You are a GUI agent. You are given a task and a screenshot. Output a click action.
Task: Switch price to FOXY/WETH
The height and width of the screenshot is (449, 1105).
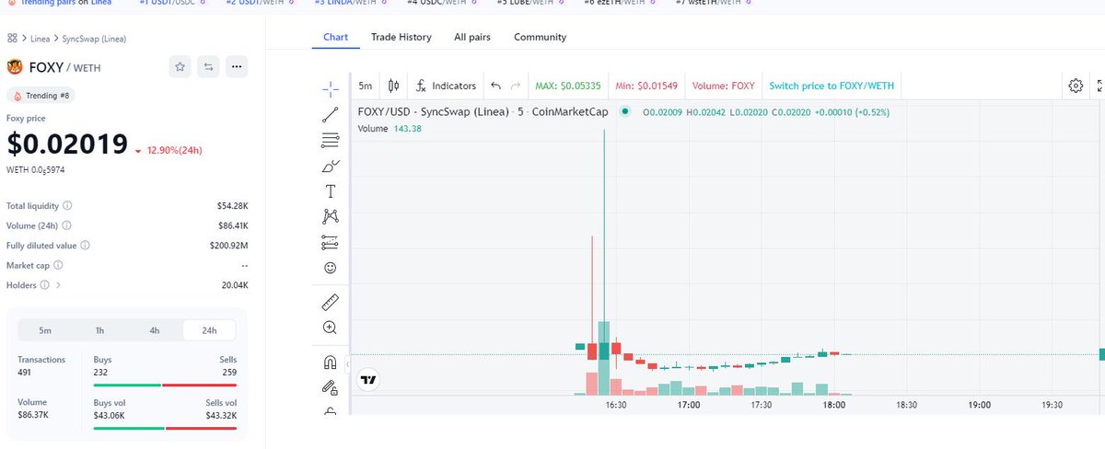(x=832, y=86)
